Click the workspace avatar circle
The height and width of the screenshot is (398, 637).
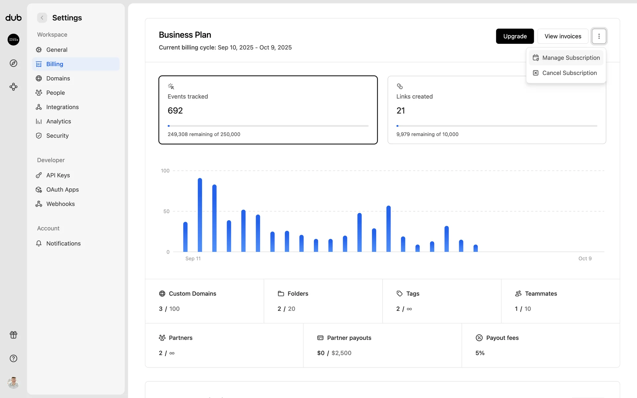tap(14, 39)
